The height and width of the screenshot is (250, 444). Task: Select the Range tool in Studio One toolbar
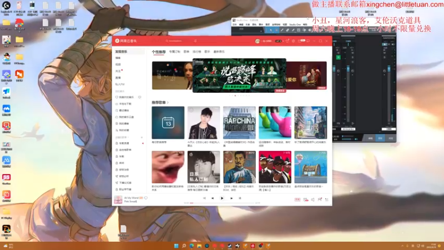[x=276, y=30]
